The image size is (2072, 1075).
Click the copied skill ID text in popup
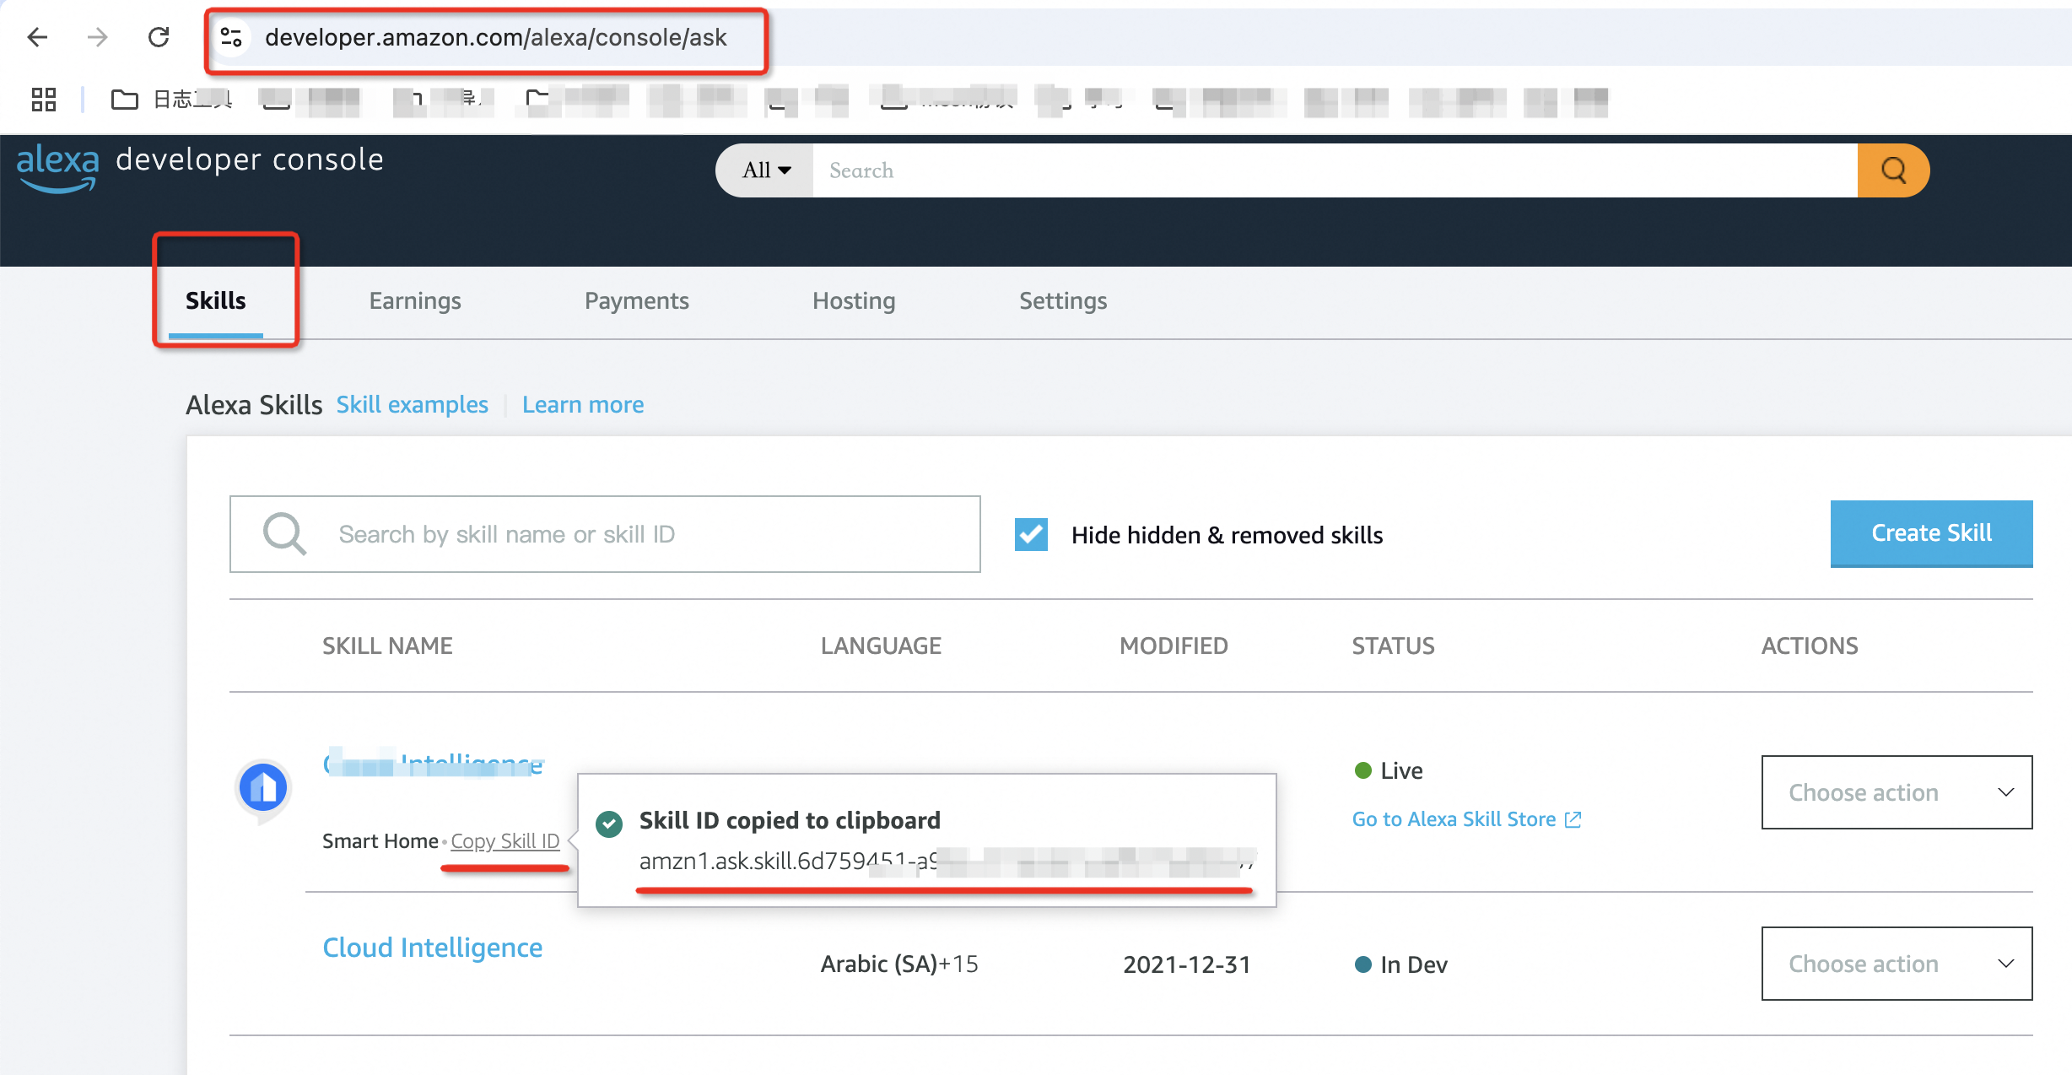[x=947, y=862]
